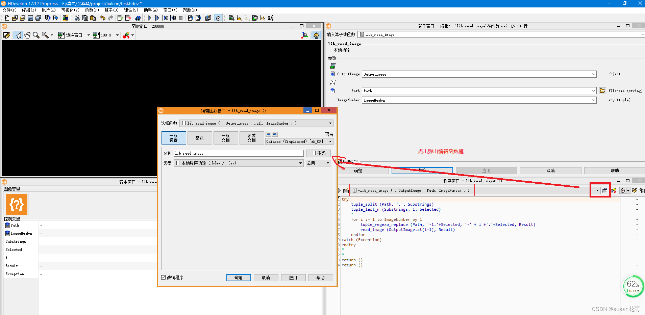Switch to the 参数 tab
The height and width of the screenshot is (315, 645).
[x=200, y=138]
